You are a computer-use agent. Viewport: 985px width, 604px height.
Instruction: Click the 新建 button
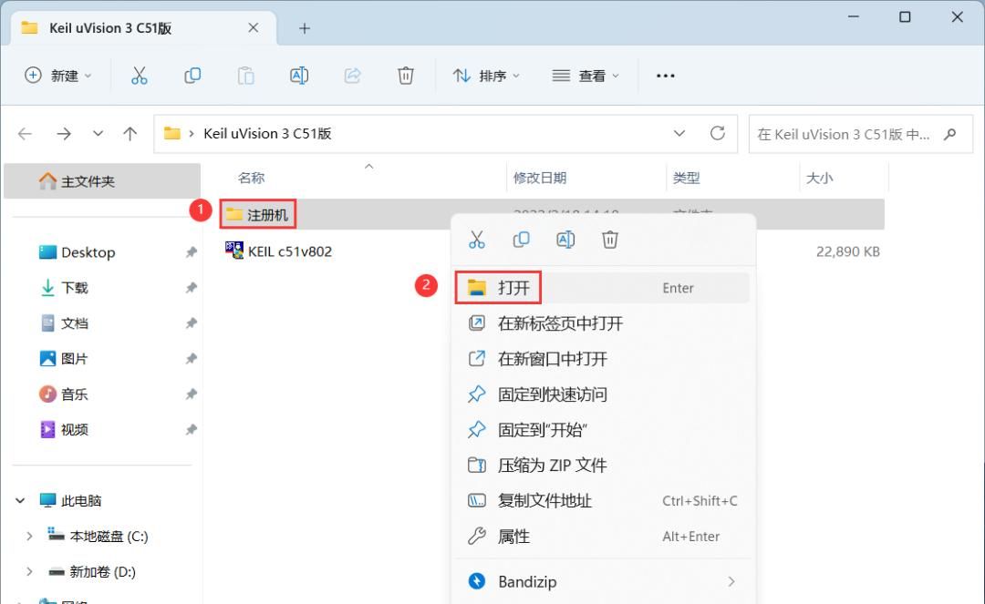[58, 76]
